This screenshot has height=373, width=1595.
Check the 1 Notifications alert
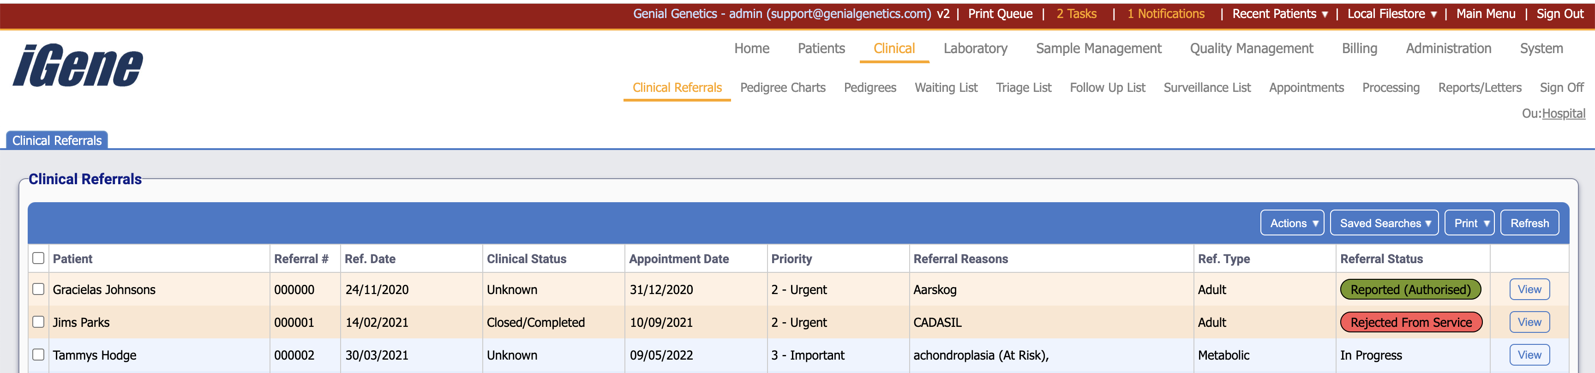click(x=1165, y=13)
